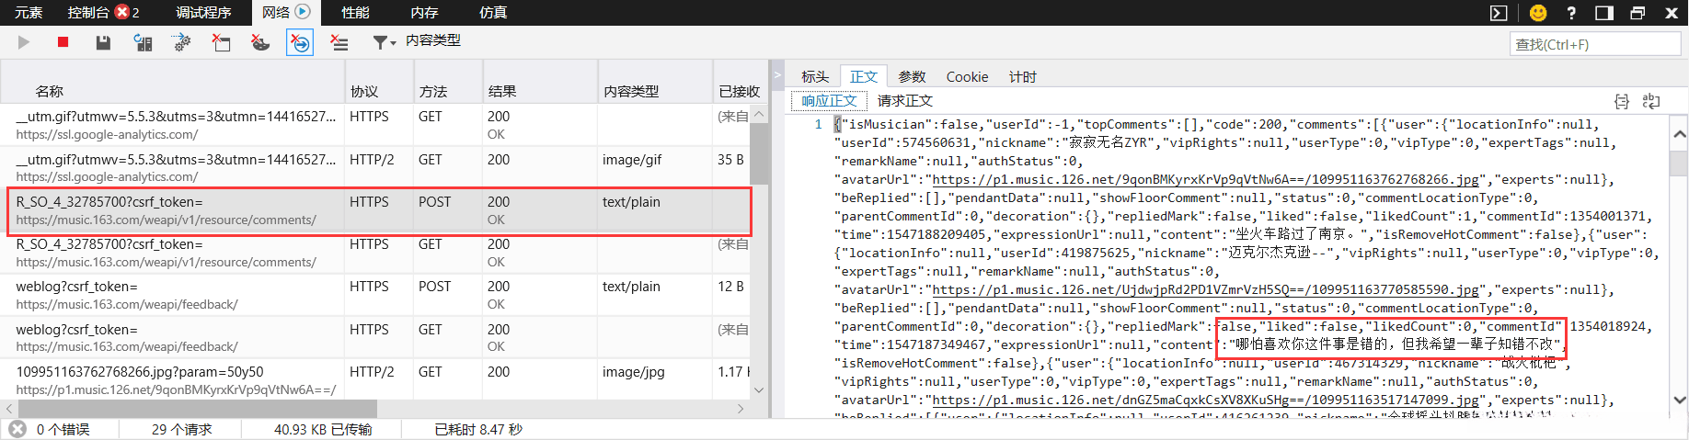Switch to 控制台 tab
The height and width of the screenshot is (440, 1689).
click(x=89, y=12)
